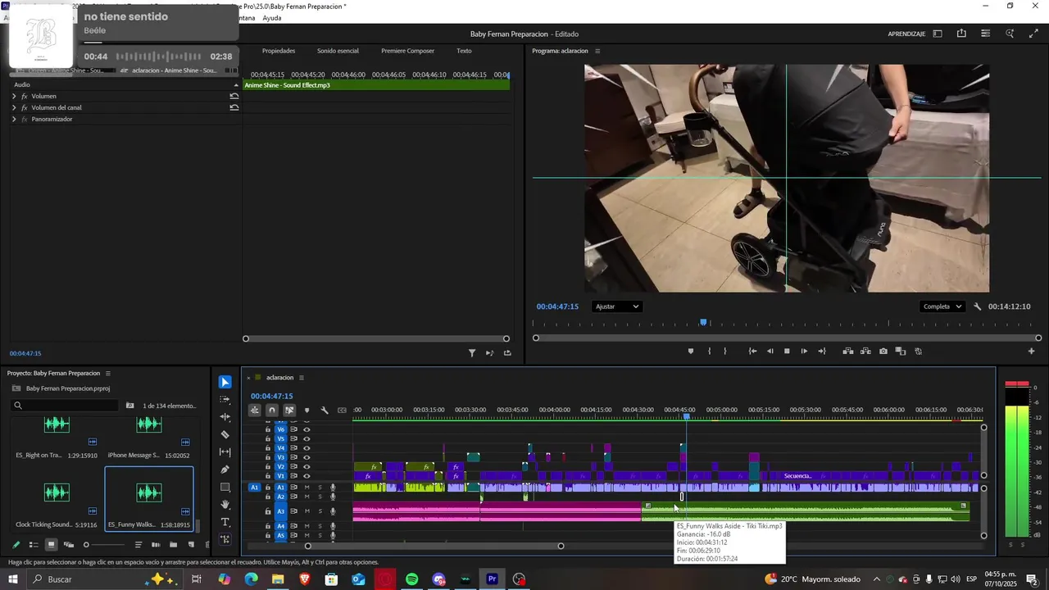The width and height of the screenshot is (1049, 590).
Task: Select the Ripple Edit tool
Action: (225, 417)
